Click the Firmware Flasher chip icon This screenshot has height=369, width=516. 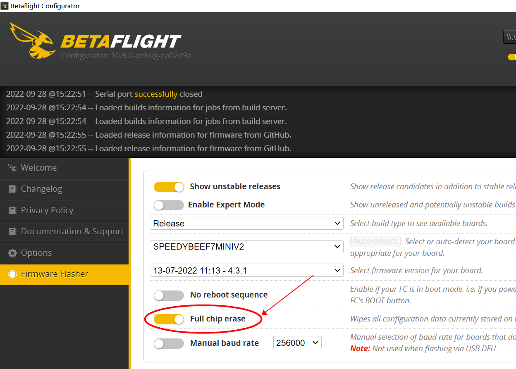pyautogui.click(x=12, y=274)
